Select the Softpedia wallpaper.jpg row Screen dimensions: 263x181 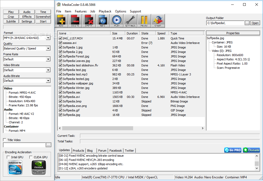click(x=131, y=83)
